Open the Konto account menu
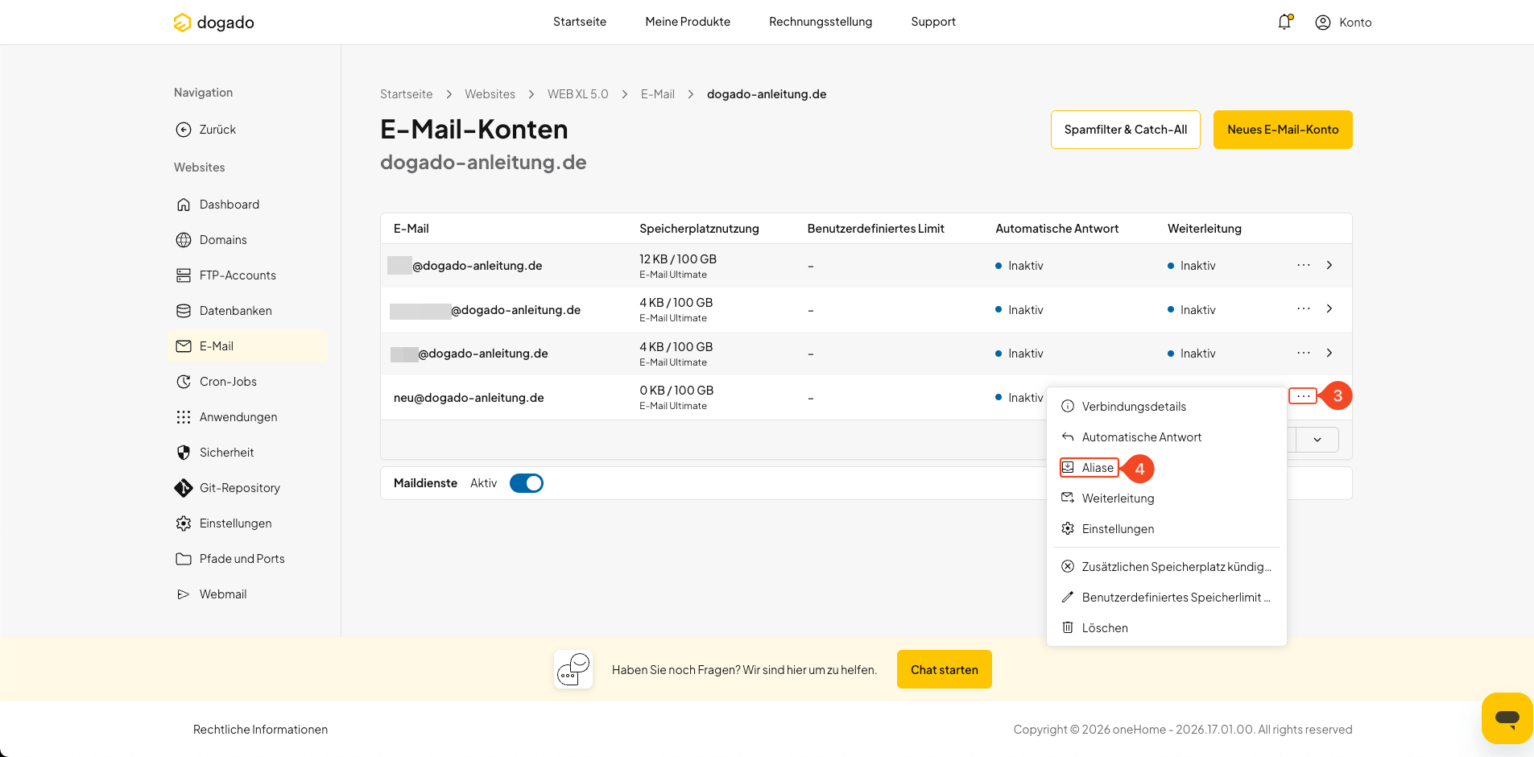 1343,23
